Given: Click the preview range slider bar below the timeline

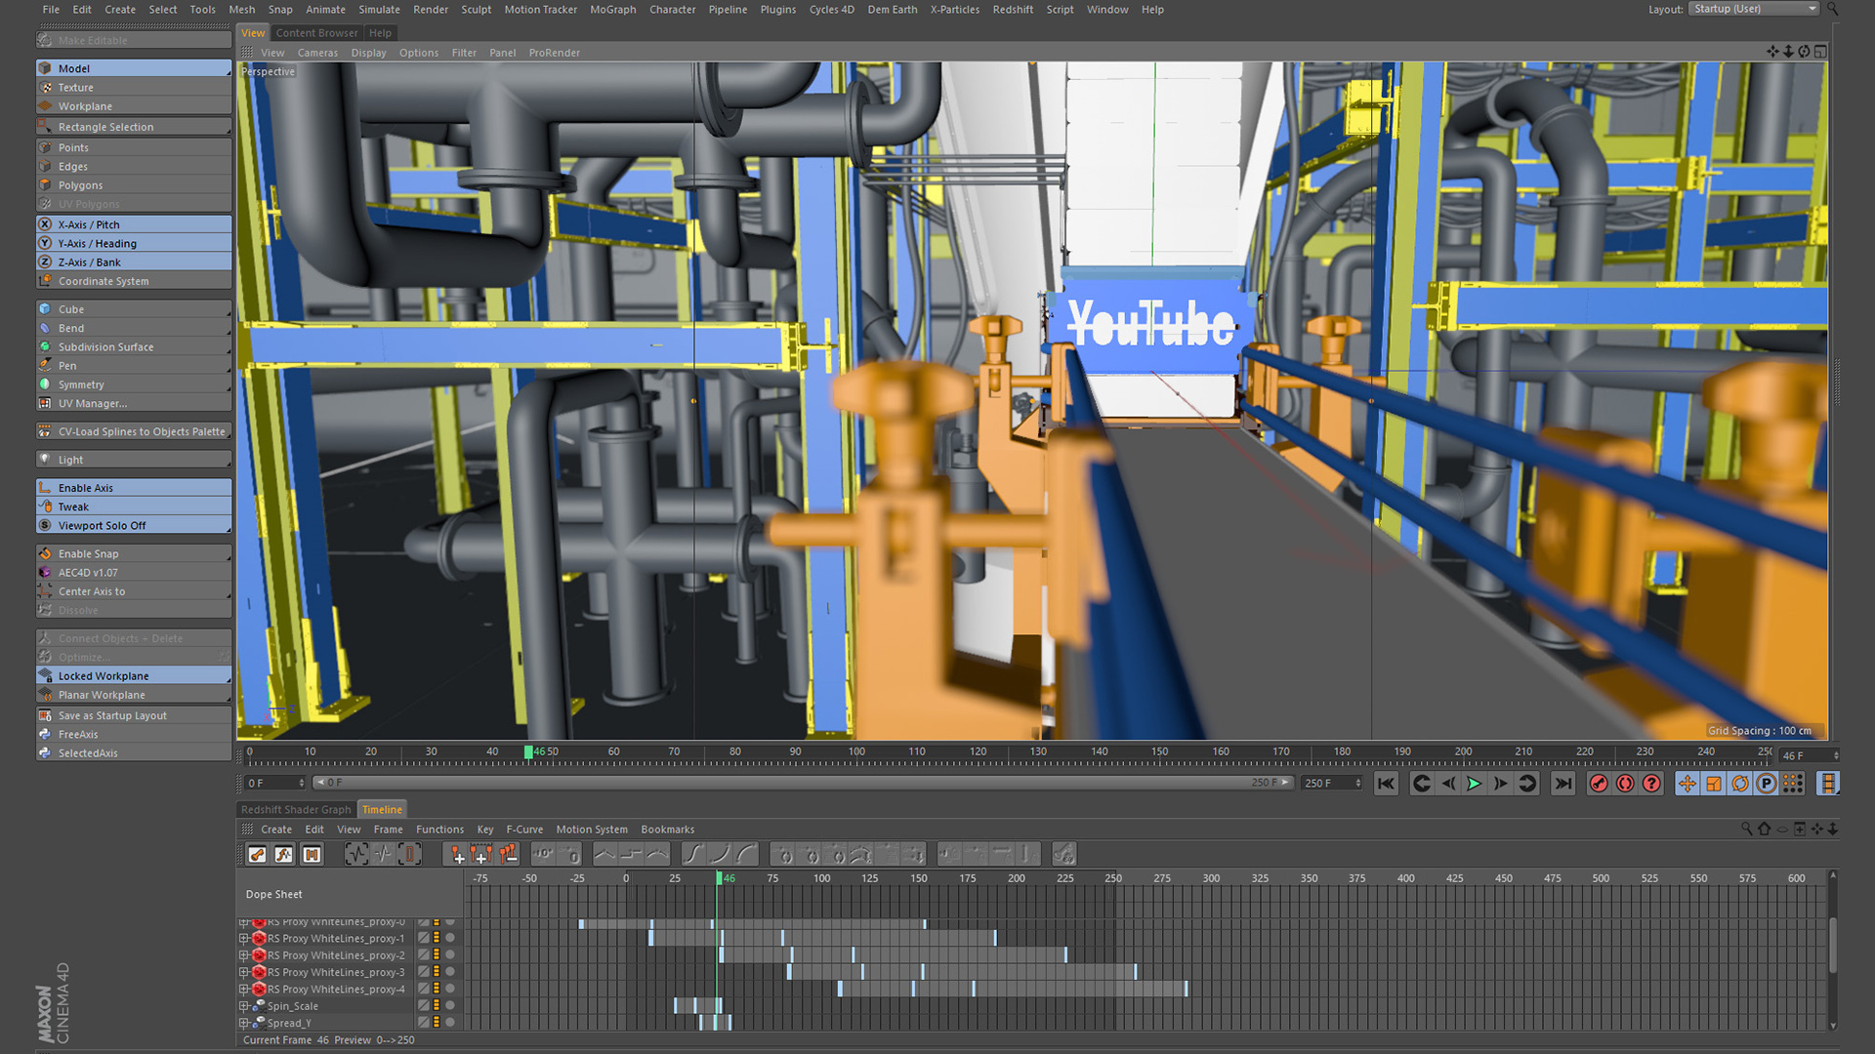Looking at the screenshot, I should (801, 783).
